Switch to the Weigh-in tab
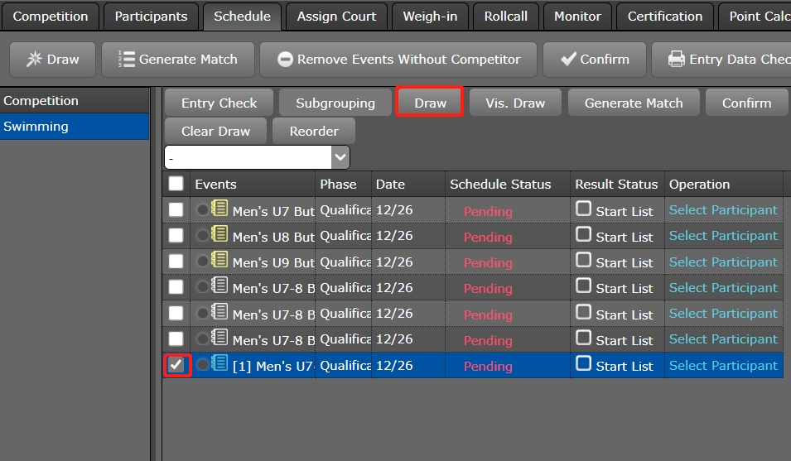 pyautogui.click(x=430, y=17)
